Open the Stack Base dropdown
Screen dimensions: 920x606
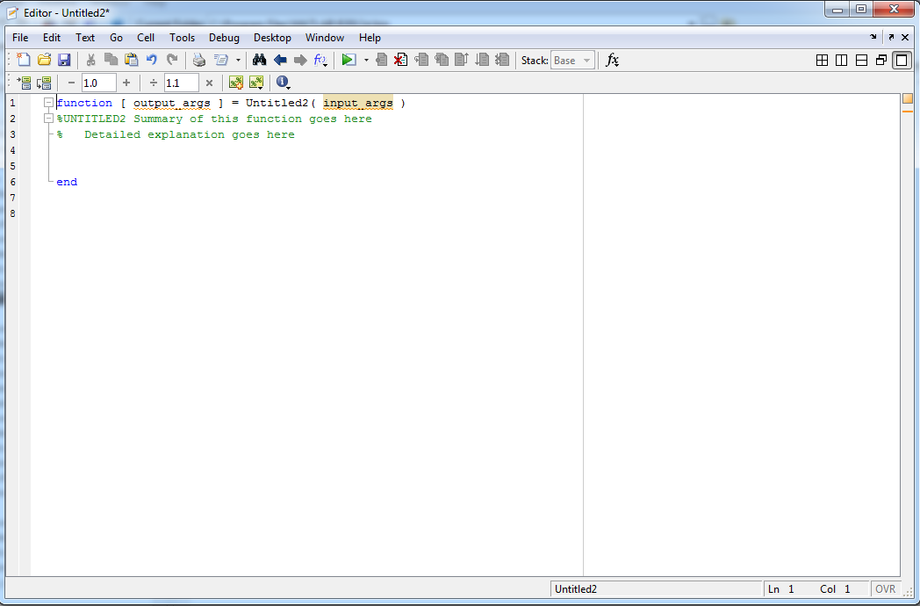(x=572, y=61)
